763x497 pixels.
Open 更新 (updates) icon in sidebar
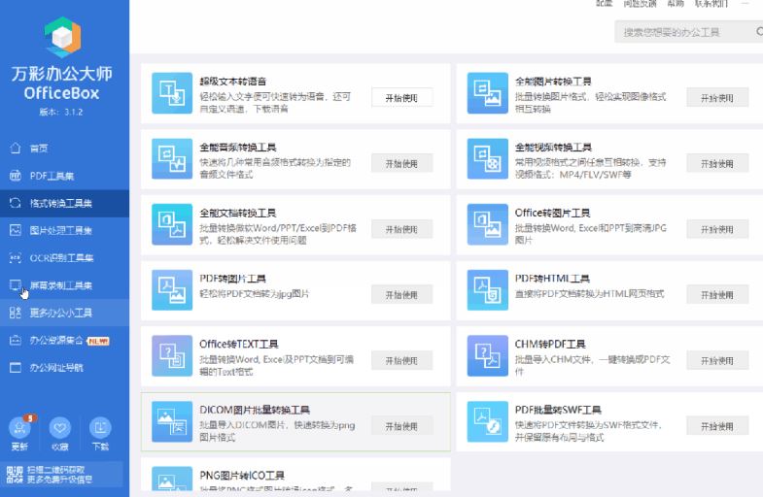pos(20,428)
